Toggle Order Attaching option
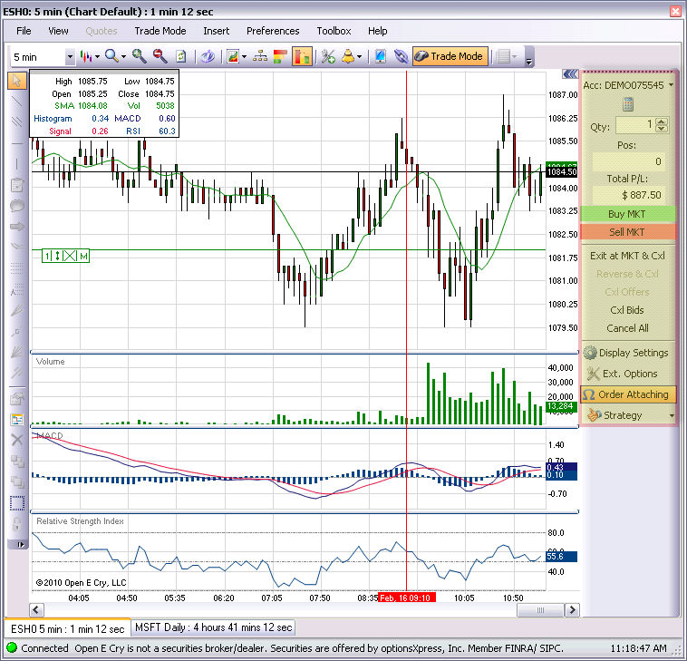The image size is (687, 661). pyautogui.click(x=627, y=394)
